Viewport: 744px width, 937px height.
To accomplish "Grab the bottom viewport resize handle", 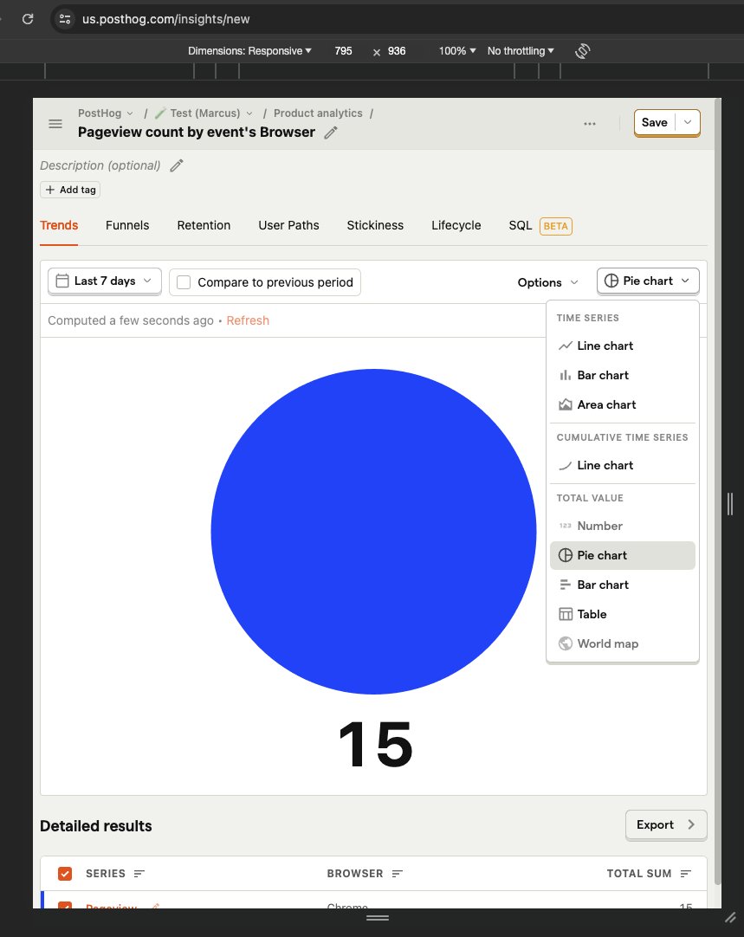I will coord(377,918).
